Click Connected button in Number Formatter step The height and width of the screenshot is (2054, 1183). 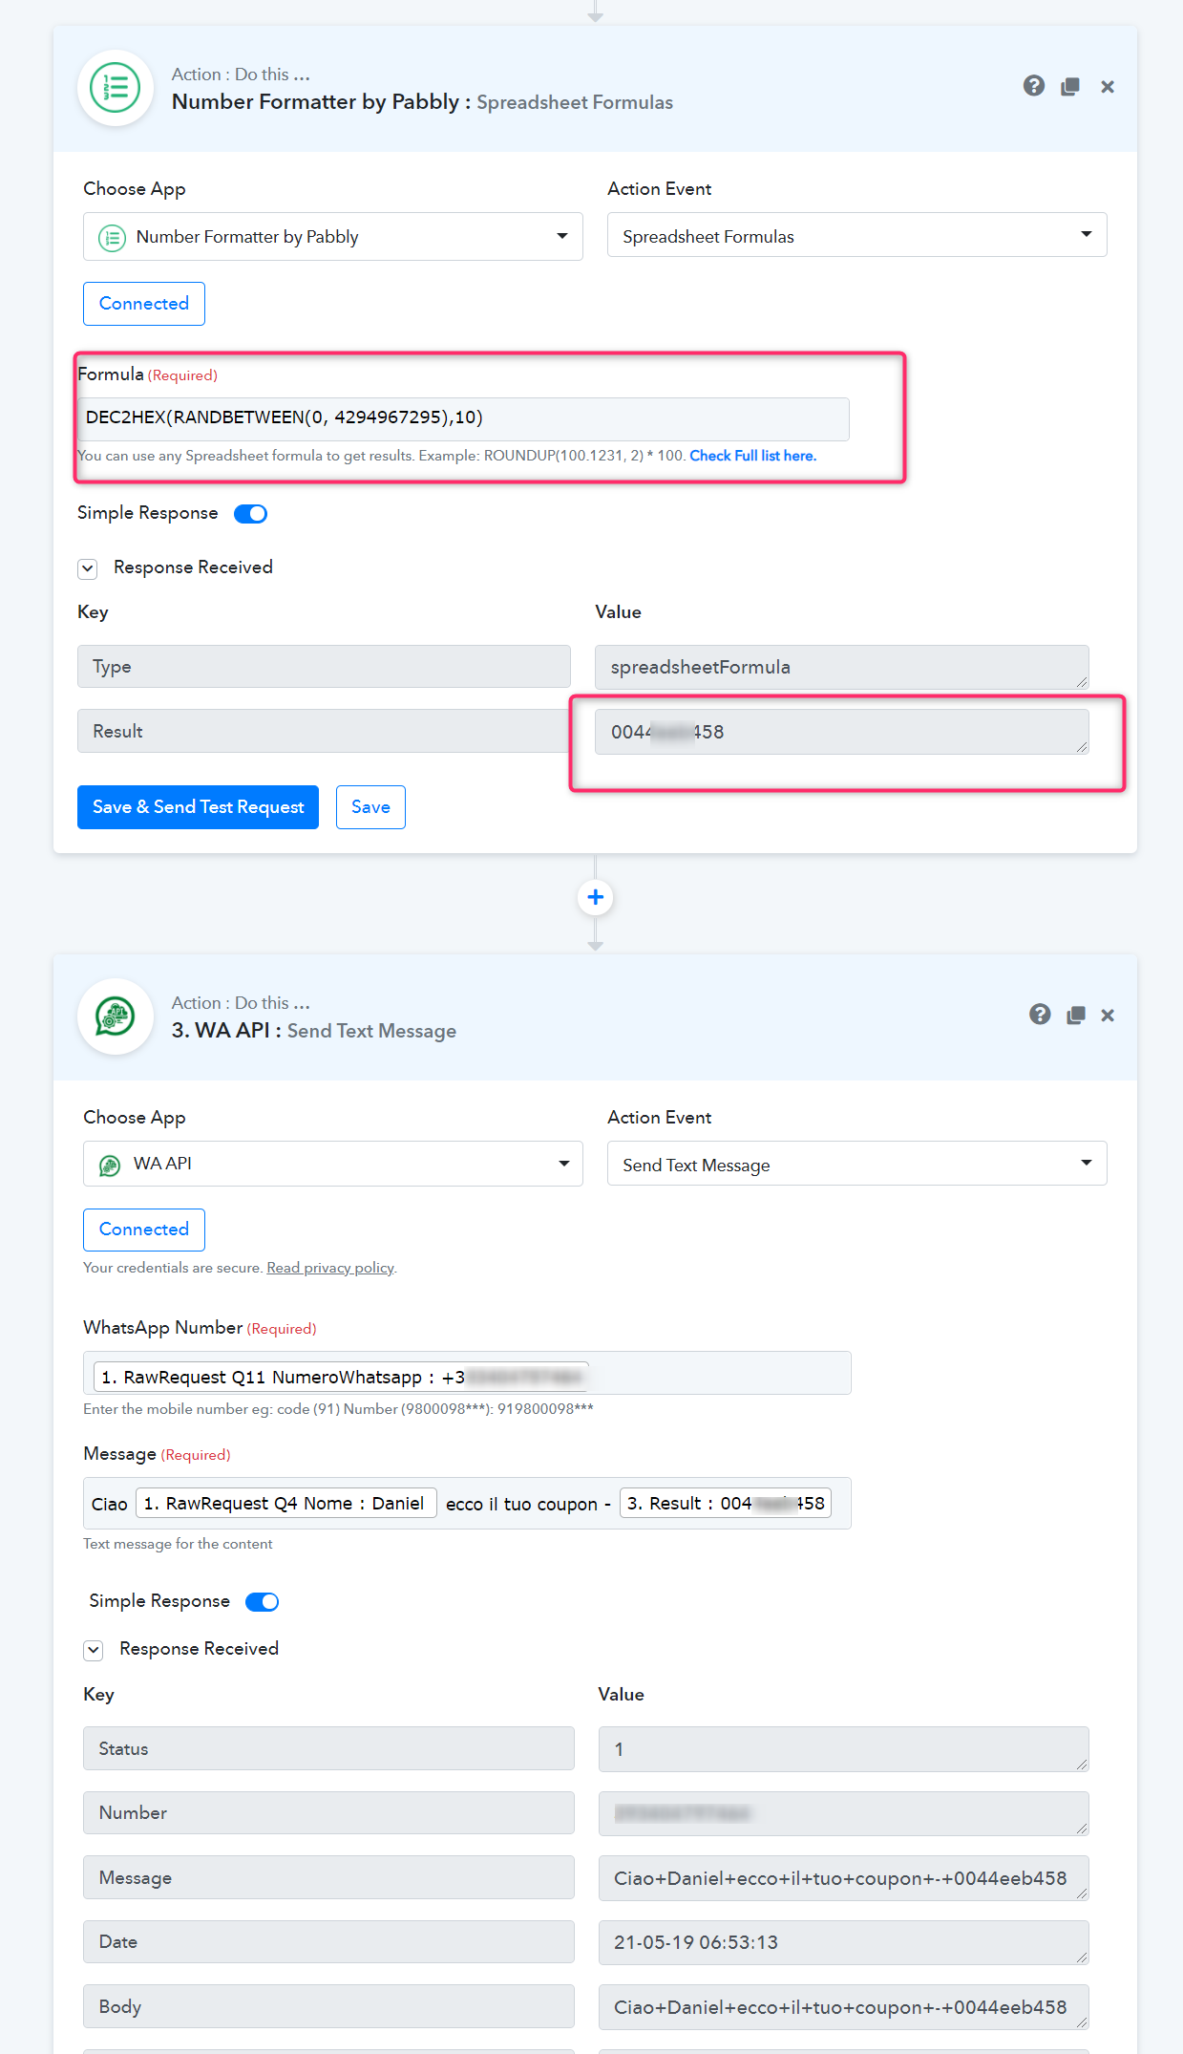(144, 304)
